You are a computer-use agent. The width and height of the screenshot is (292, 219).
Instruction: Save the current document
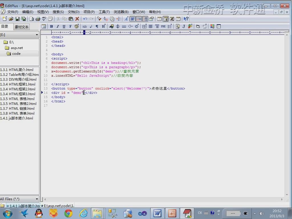(17, 19)
